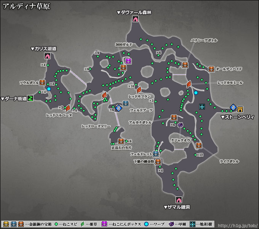Click the 地相樹 teal diamond on the map
This screenshot has height=229, width=259.
point(202,107)
